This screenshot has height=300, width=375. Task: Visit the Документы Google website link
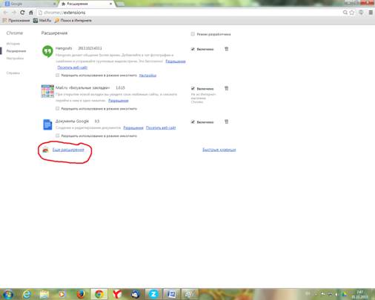coord(161,127)
